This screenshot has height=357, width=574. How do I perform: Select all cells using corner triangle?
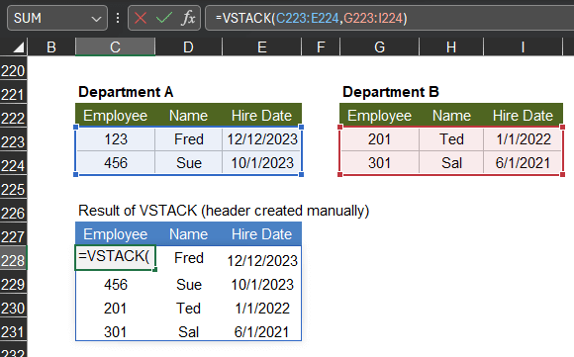pos(18,47)
